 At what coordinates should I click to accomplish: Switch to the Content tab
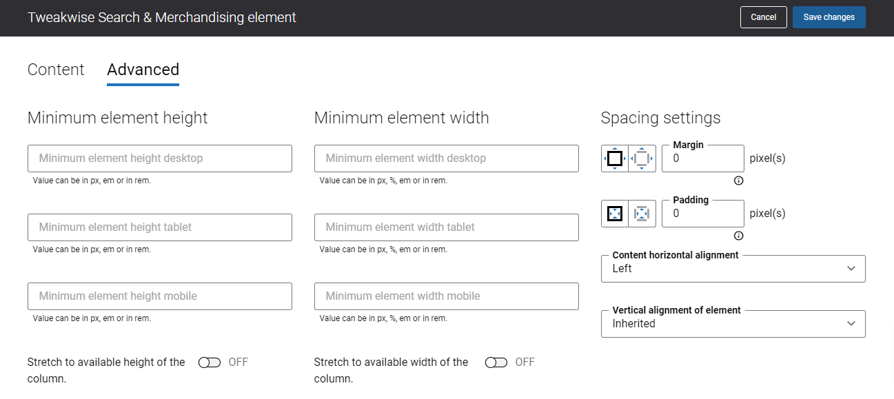pyautogui.click(x=56, y=70)
